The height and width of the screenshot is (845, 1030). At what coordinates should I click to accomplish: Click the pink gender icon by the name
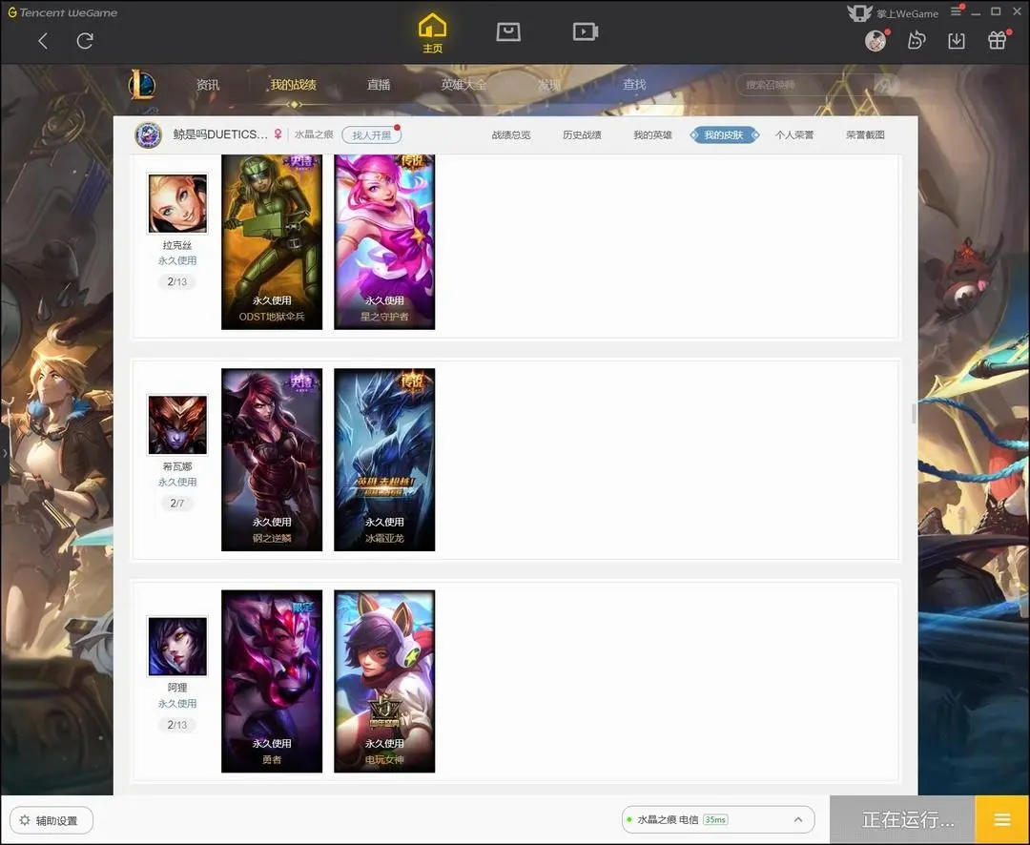tap(278, 134)
